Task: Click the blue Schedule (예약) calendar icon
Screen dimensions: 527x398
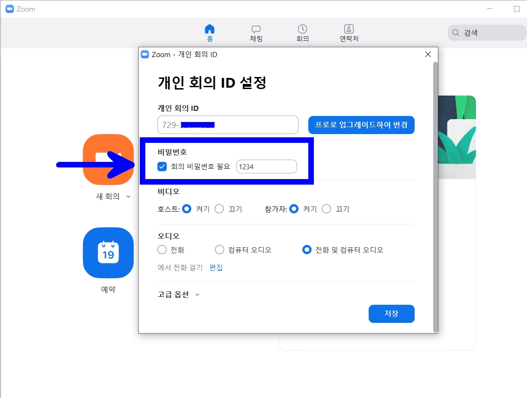Action: 108,252
